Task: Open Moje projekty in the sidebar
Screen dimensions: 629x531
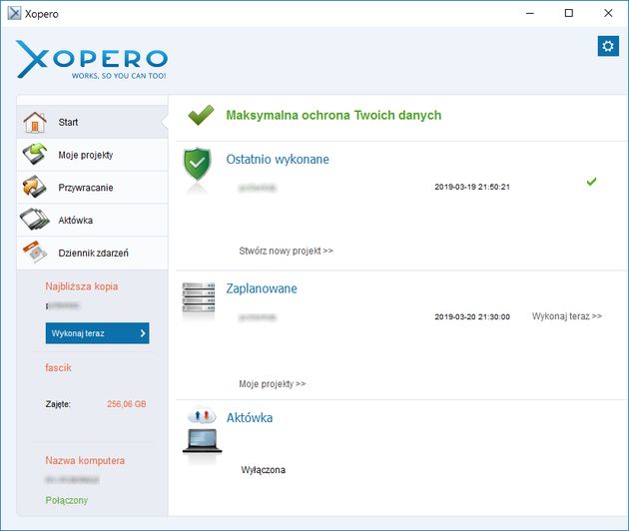Action: 92,155
